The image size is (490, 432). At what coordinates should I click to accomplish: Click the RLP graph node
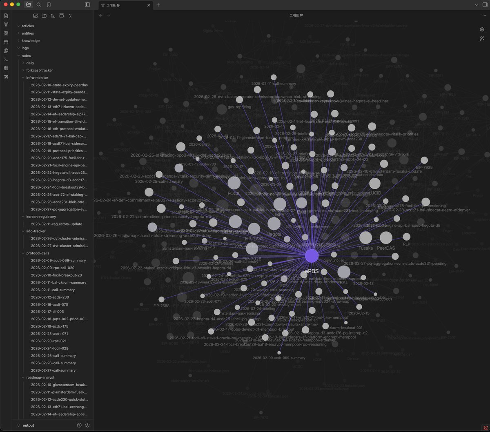406,237
